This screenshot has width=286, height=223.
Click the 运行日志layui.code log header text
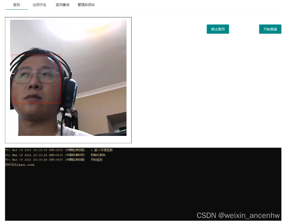point(20,165)
